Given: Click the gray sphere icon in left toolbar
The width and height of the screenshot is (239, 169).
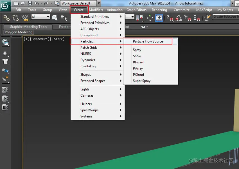Looking at the screenshot, I should pyautogui.click(x=5, y=53).
